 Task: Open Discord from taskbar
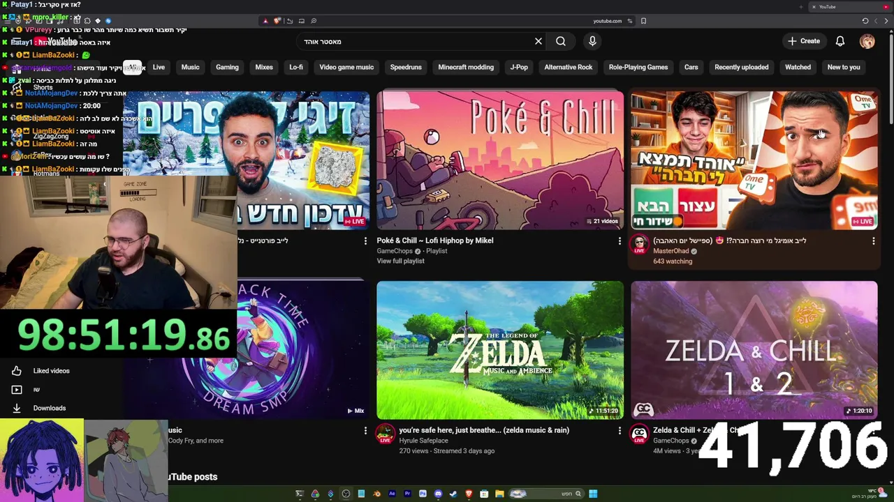point(438,494)
